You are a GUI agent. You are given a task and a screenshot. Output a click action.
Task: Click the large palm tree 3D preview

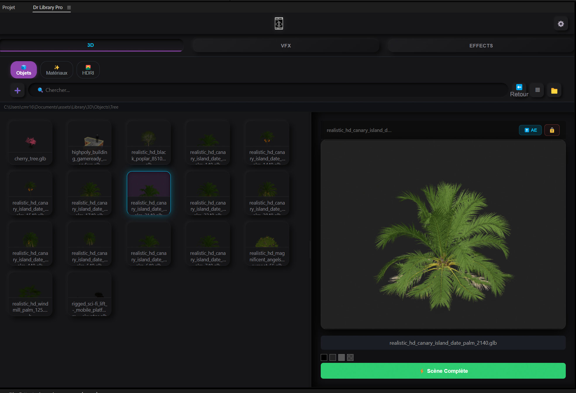[x=443, y=234]
